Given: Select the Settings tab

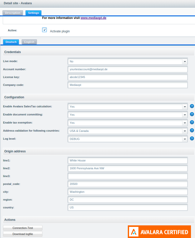Looking at the screenshot, I should pos(33,13).
